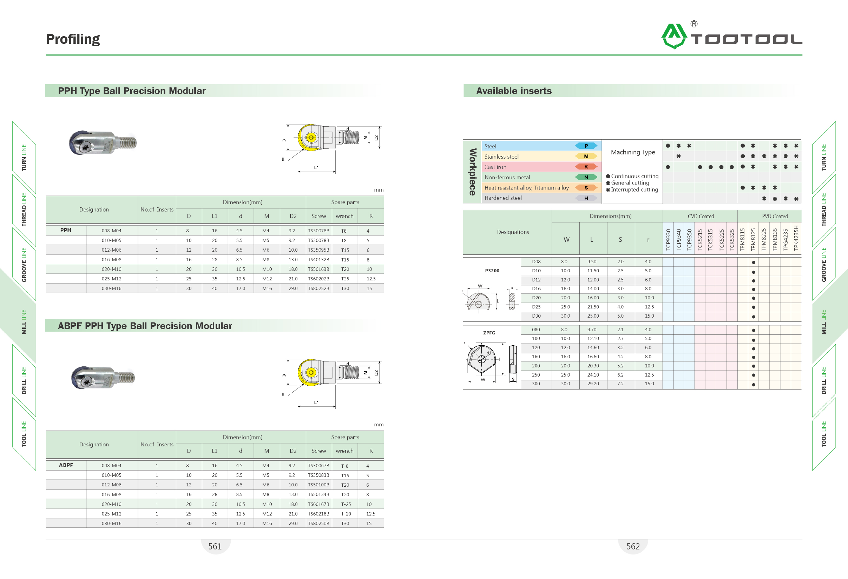
Task: Open the right GROOVE LINE tab
Action: (x=824, y=265)
